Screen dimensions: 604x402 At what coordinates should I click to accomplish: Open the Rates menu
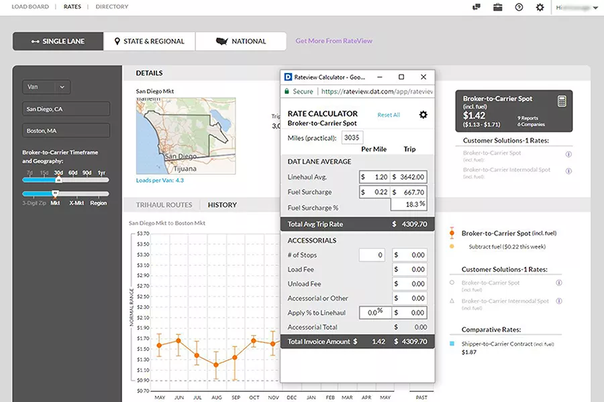pyautogui.click(x=72, y=7)
